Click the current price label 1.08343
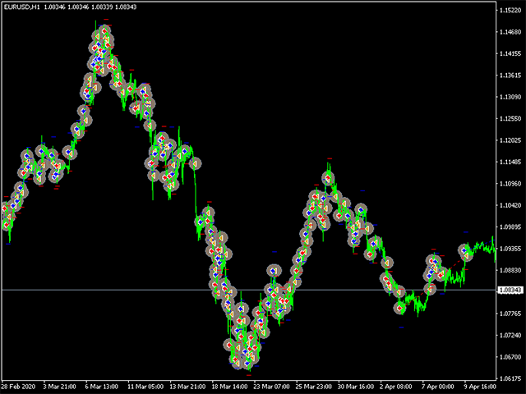 click(x=511, y=291)
